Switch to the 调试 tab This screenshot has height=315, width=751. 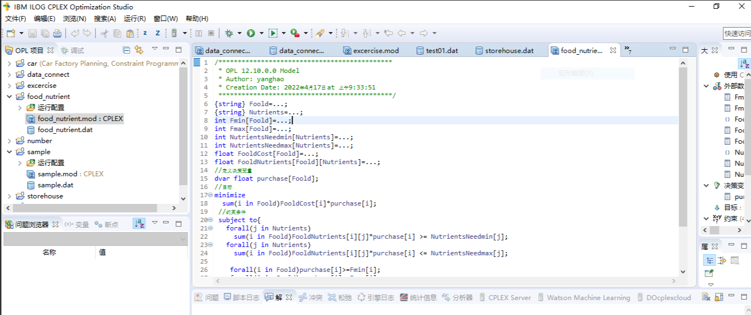coord(72,50)
